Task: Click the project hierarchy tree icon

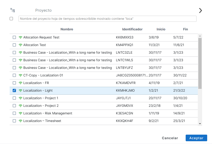Action: tap(13, 10)
